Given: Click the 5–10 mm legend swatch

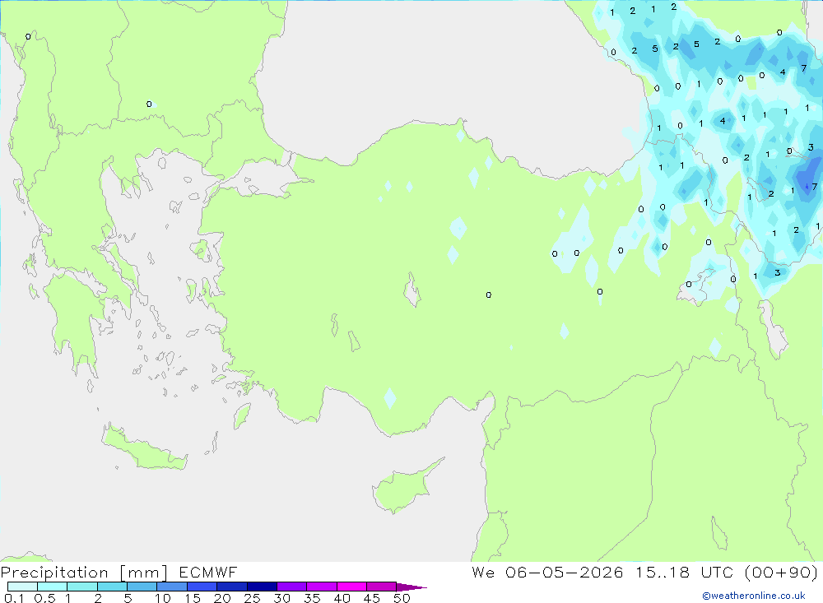Looking at the screenshot, I should (x=142, y=587).
